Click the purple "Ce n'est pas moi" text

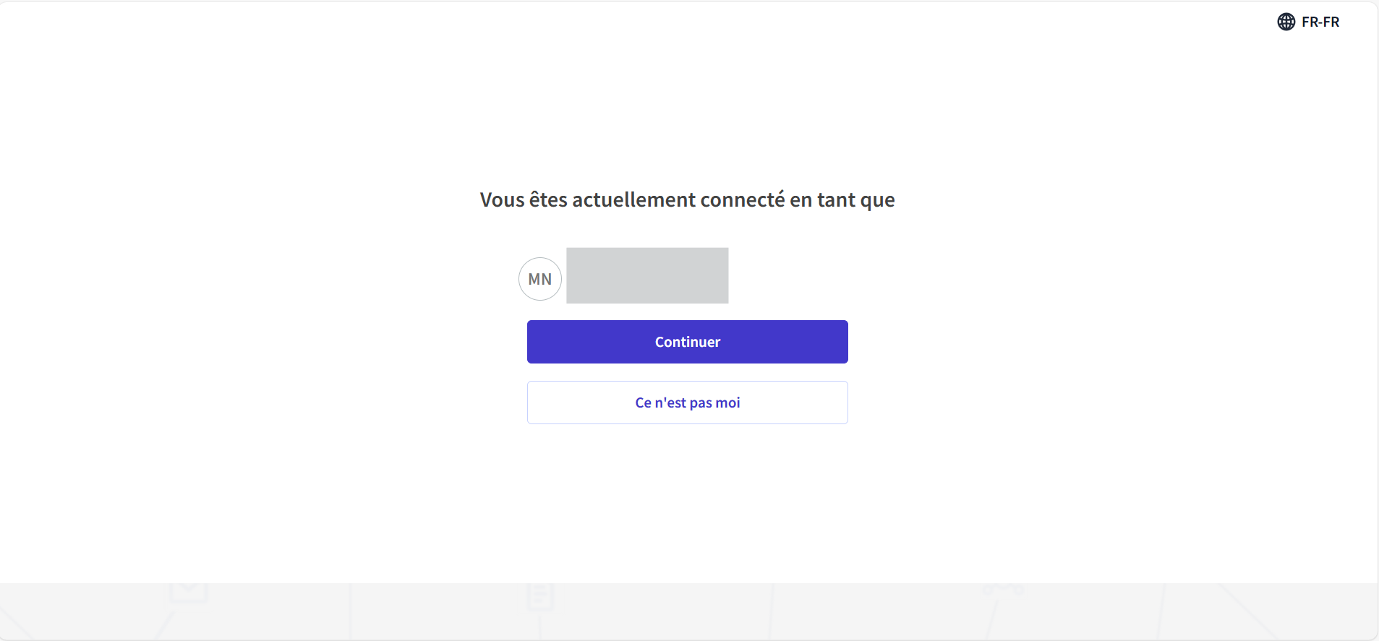click(687, 403)
